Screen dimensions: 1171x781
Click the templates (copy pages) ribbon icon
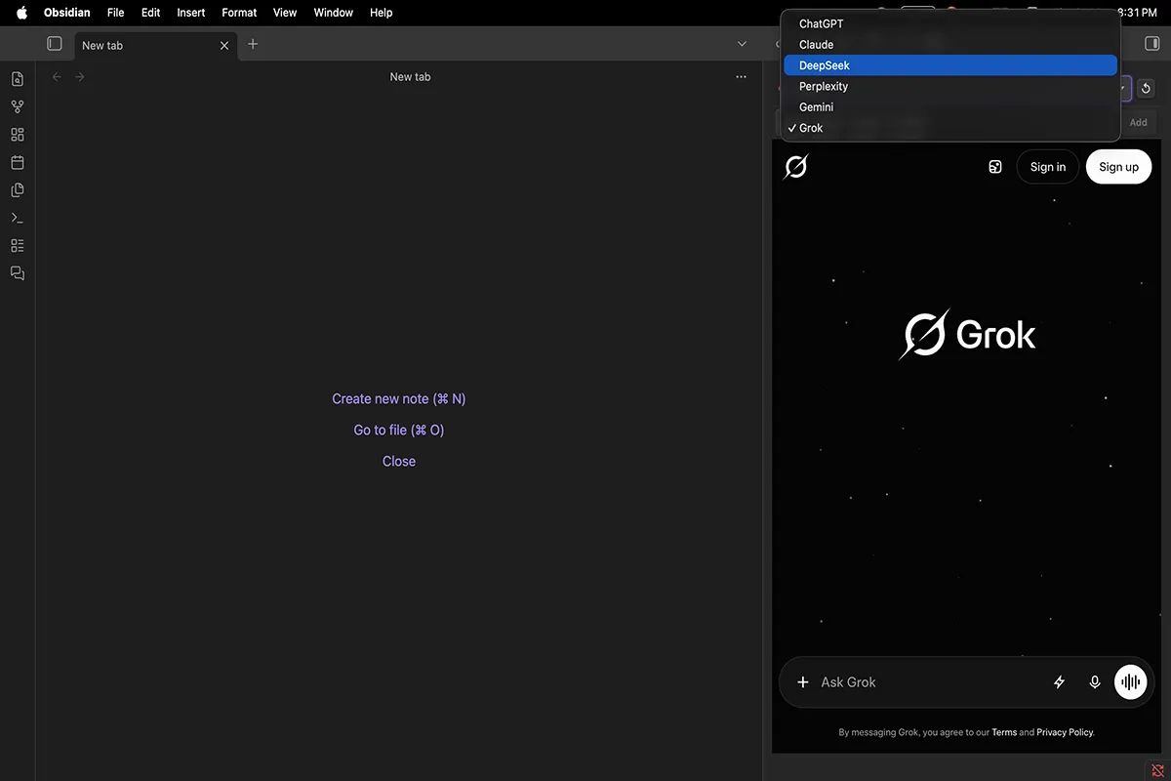pos(18,190)
